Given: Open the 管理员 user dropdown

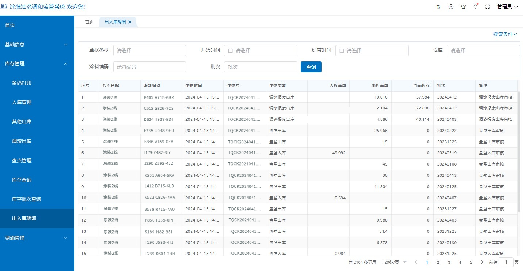Looking at the screenshot, I should (x=507, y=7).
